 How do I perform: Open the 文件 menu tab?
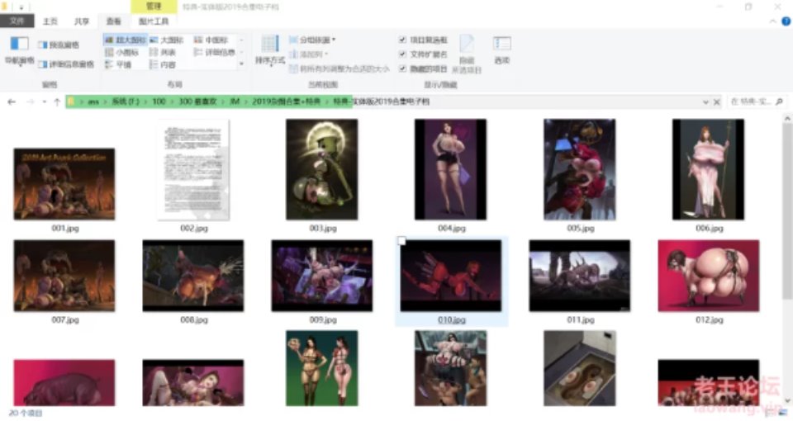(x=17, y=21)
